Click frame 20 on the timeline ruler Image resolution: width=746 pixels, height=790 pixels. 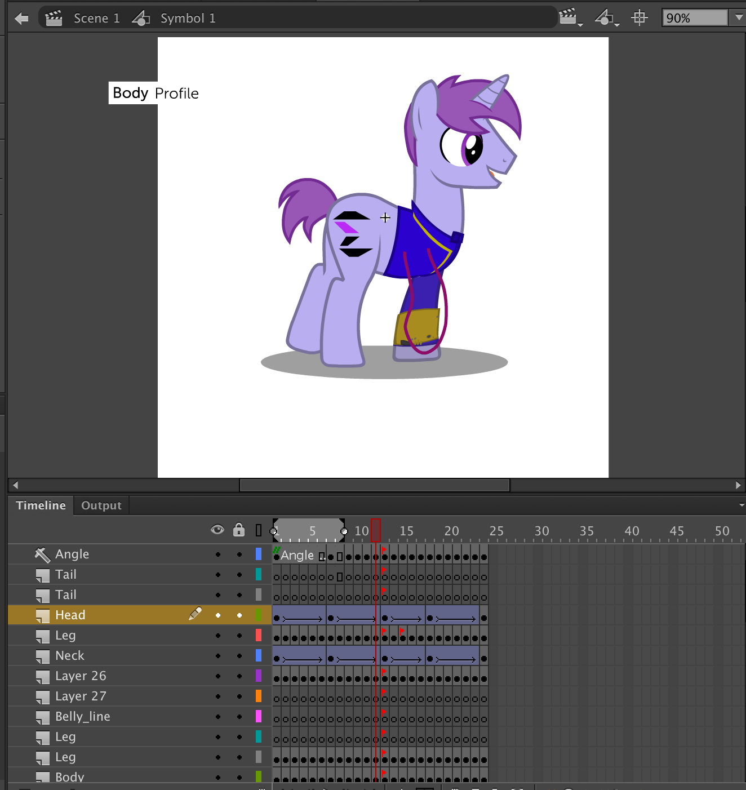(448, 531)
